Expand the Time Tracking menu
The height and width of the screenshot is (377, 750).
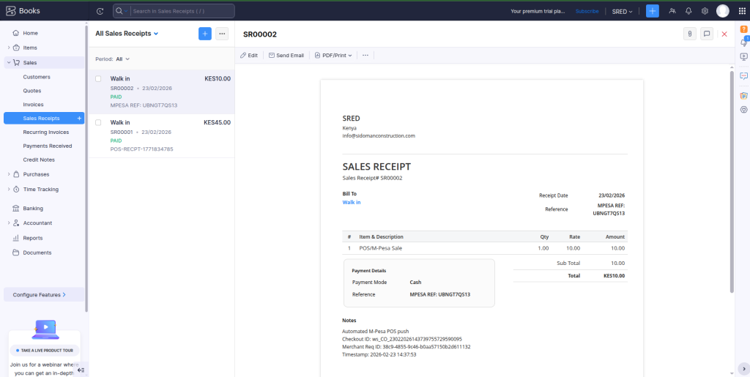tap(9, 189)
